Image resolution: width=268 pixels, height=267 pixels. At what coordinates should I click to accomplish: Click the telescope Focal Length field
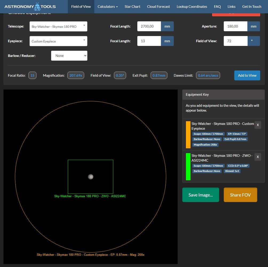tap(149, 26)
